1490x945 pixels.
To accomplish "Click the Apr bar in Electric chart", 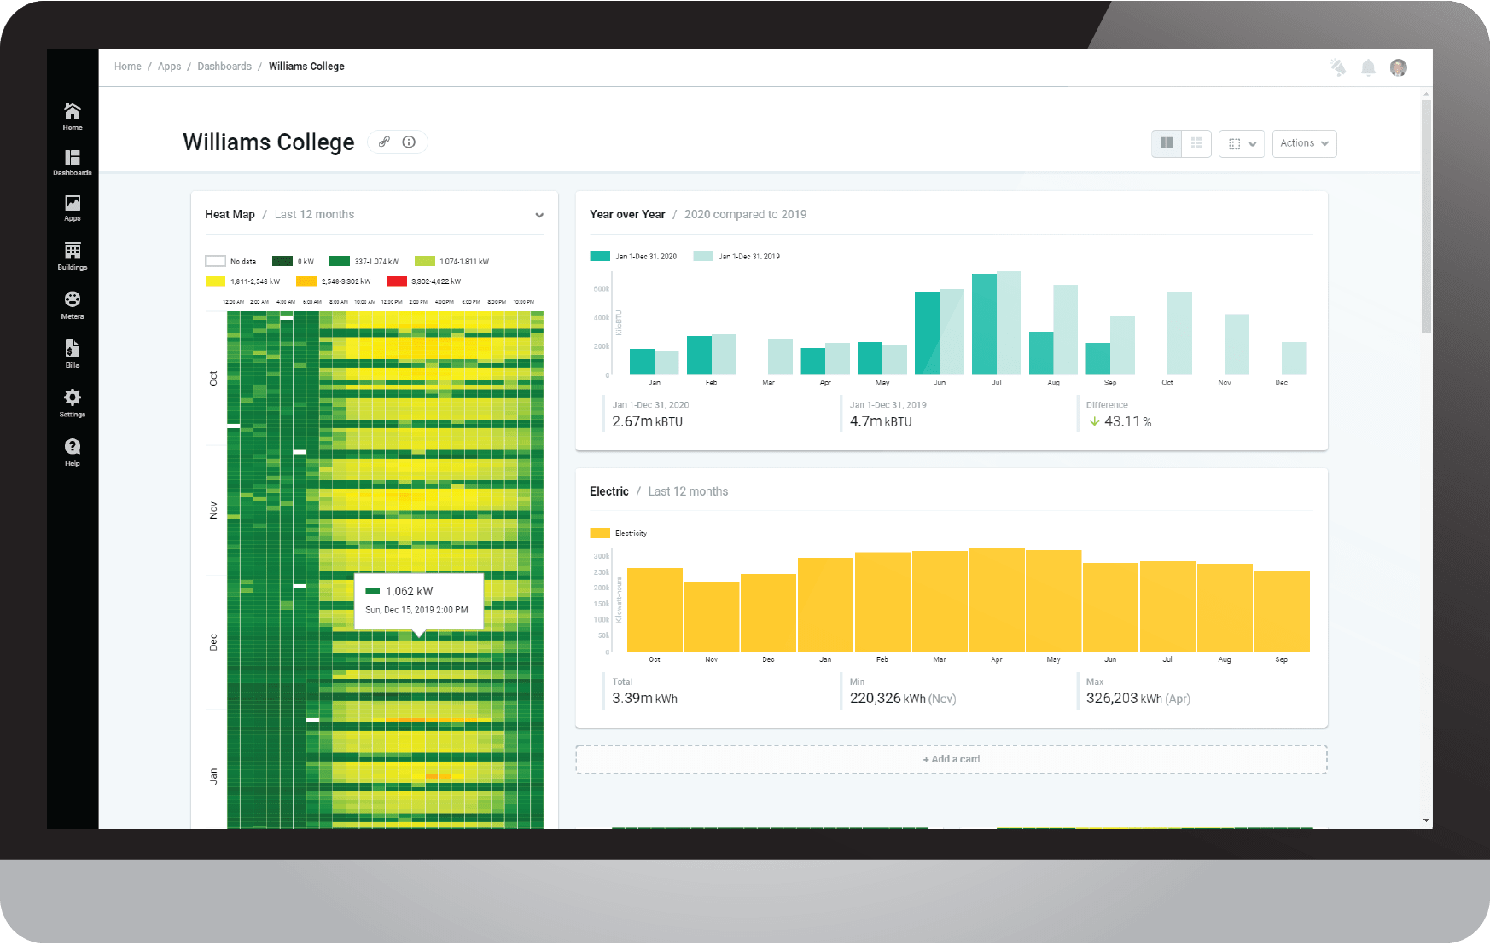I will (x=997, y=600).
